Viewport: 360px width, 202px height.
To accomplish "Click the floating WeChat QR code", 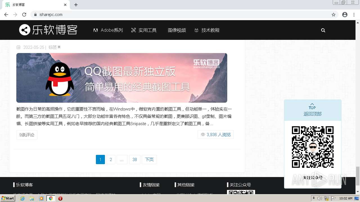I will [x=313, y=147].
